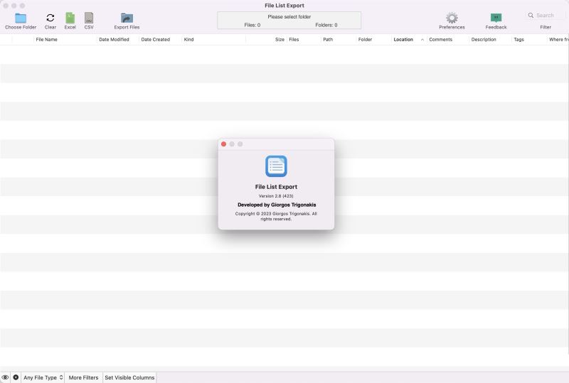This screenshot has height=383, width=569.
Task: Export list as CSV icon
Action: (x=89, y=18)
